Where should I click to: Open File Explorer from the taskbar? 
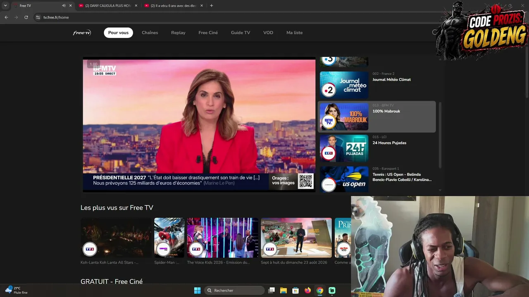pos(284,290)
